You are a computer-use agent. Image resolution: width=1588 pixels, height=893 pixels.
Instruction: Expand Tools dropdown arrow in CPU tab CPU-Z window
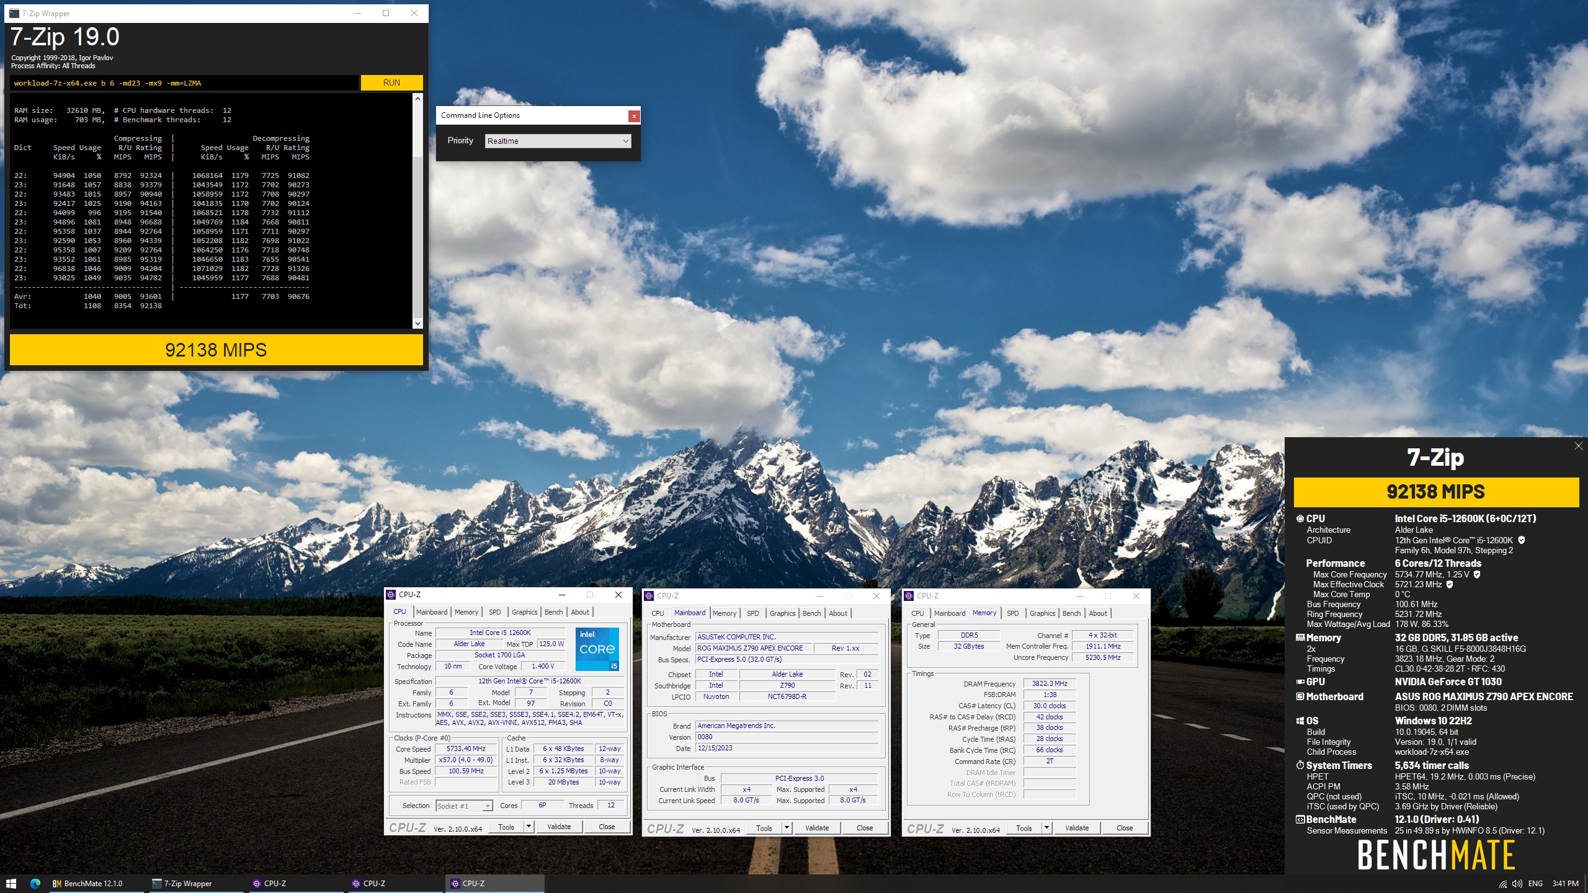(x=529, y=827)
